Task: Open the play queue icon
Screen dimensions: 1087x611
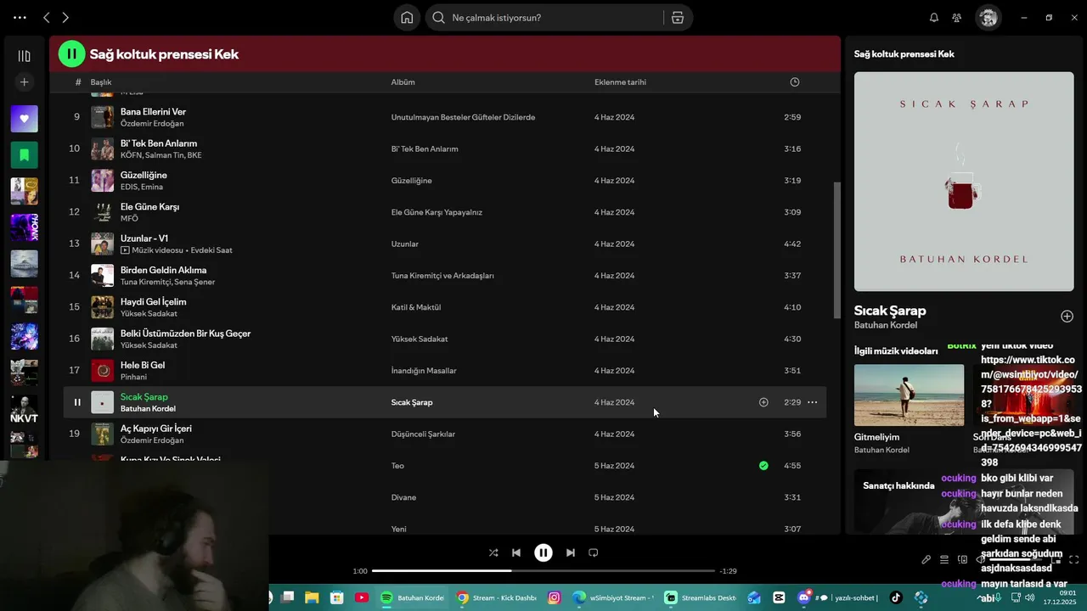Action: click(x=944, y=560)
